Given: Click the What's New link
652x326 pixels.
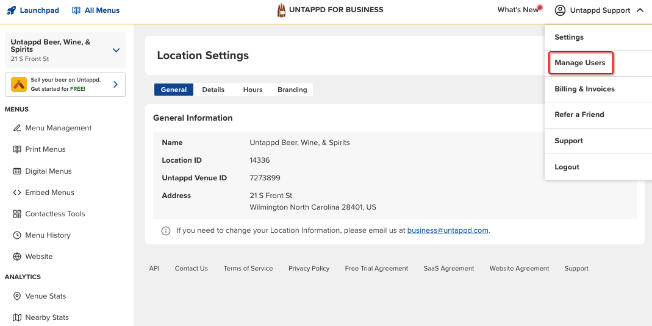Looking at the screenshot, I should (x=518, y=10).
